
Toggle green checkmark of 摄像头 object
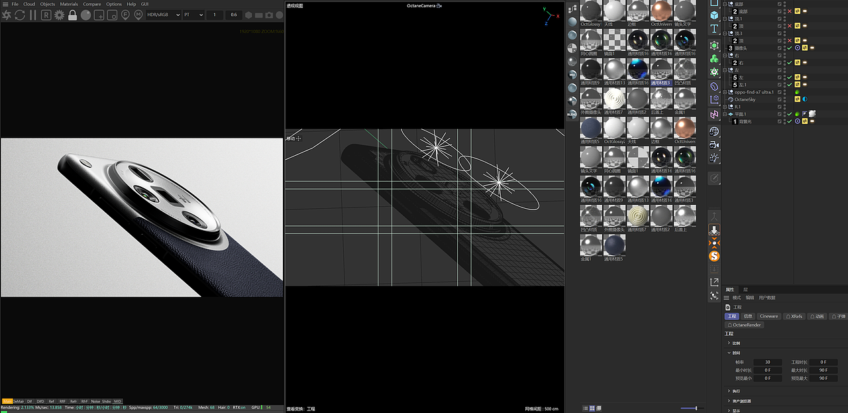[790, 48]
